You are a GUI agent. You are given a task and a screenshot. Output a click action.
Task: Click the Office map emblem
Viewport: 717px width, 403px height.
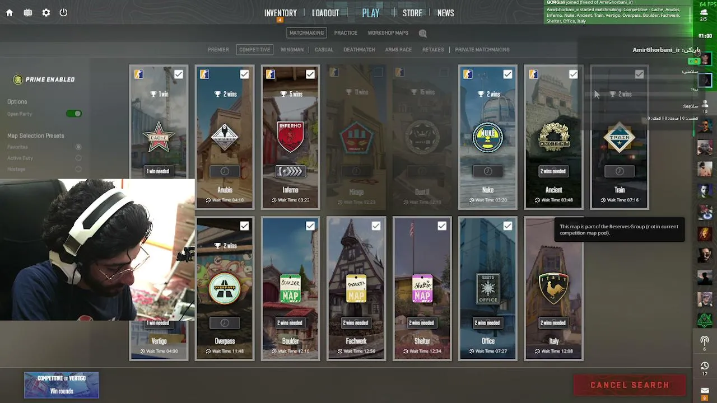487,288
